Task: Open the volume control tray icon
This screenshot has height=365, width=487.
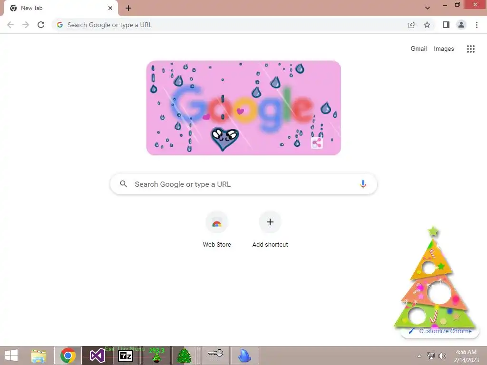Action: [x=442, y=355]
